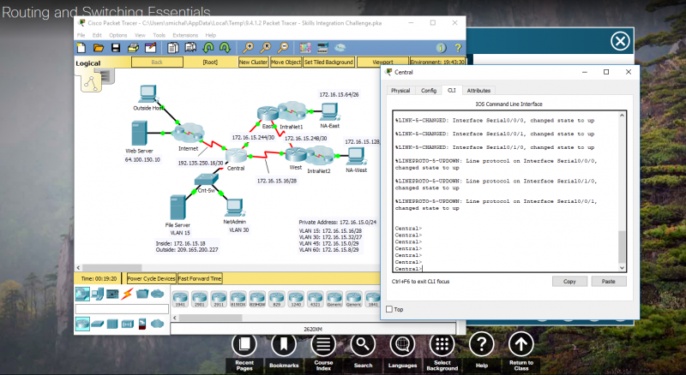This screenshot has width=686, height=375.
Task: Click the NetAdmin PC in topology
Action: (235, 207)
